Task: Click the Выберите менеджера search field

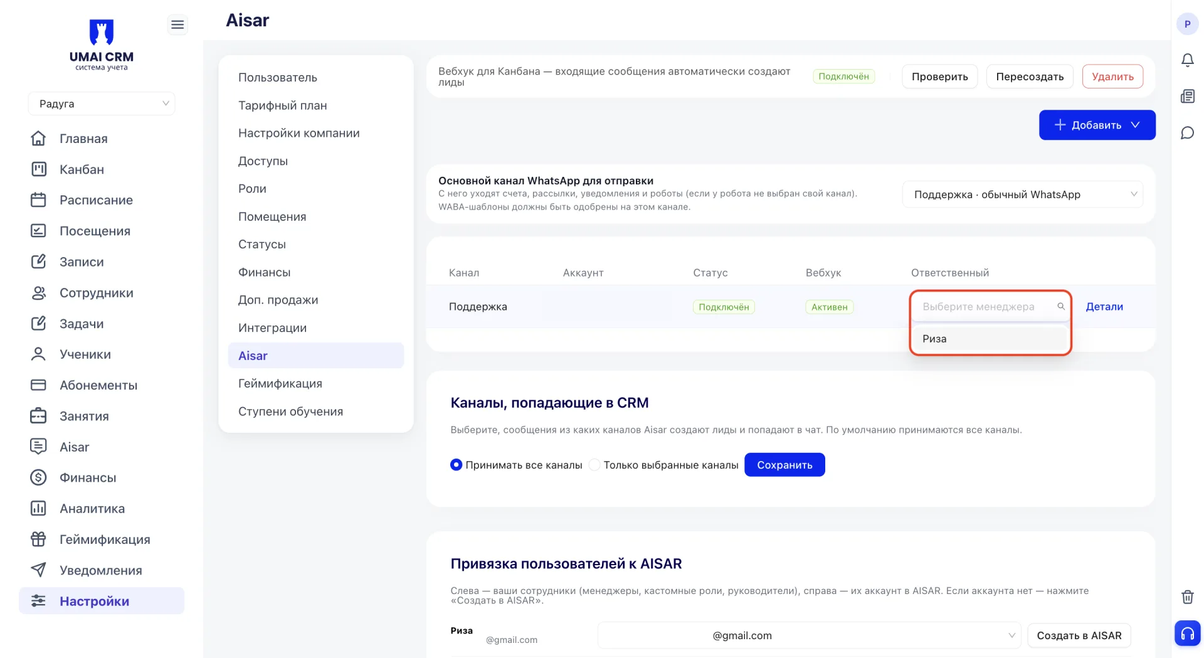Action: point(990,307)
